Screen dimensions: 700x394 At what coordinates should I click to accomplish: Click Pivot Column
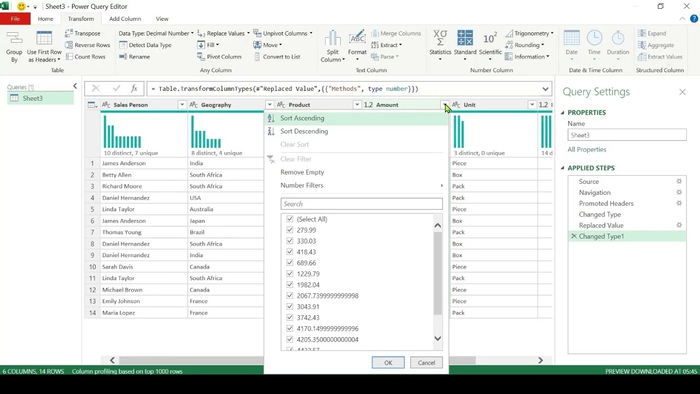point(219,56)
